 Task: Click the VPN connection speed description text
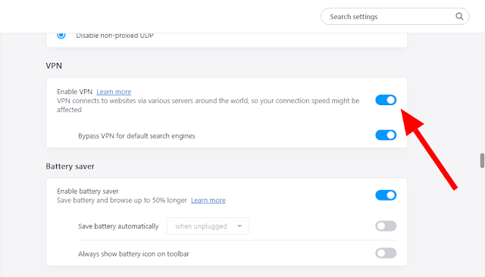pyautogui.click(x=208, y=105)
